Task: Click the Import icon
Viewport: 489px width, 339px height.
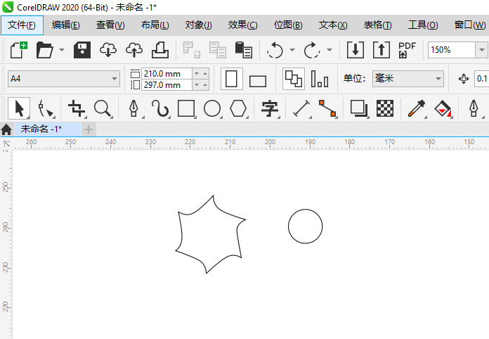Action: [x=356, y=50]
